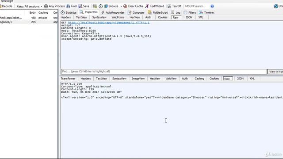
Task: Select response Auth tab
Action: tap(185, 79)
